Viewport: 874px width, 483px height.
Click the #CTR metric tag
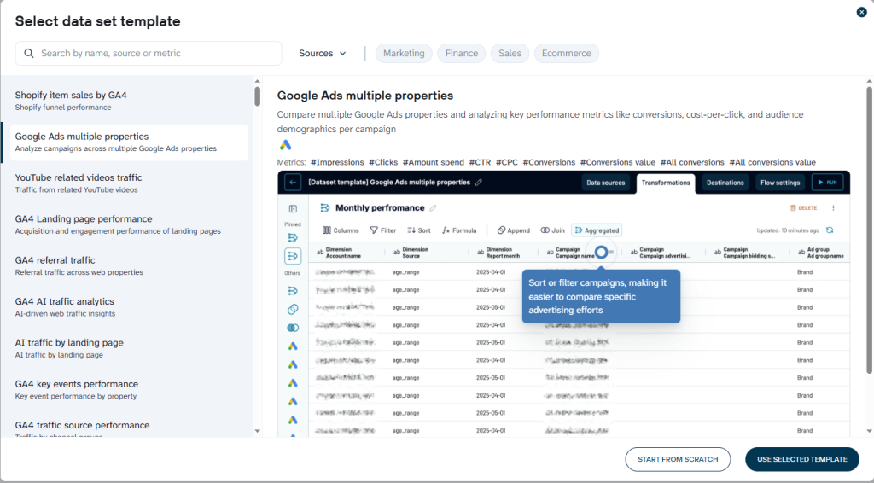(480, 163)
